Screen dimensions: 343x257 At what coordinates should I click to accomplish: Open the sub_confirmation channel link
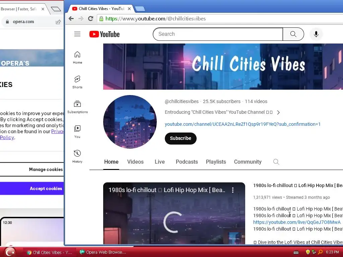tap(243, 124)
